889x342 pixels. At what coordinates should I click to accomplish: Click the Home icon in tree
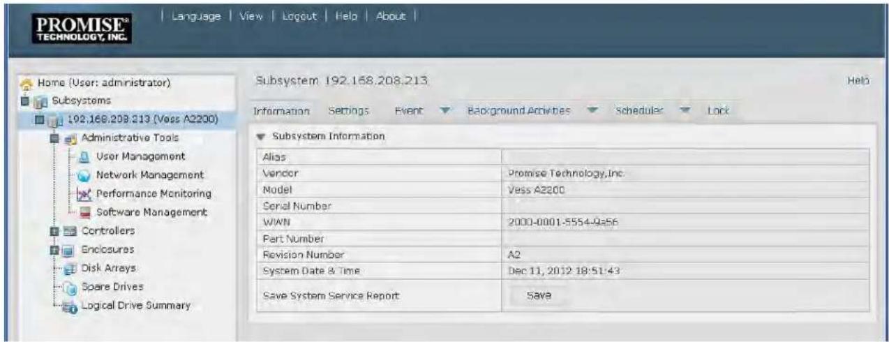27,83
